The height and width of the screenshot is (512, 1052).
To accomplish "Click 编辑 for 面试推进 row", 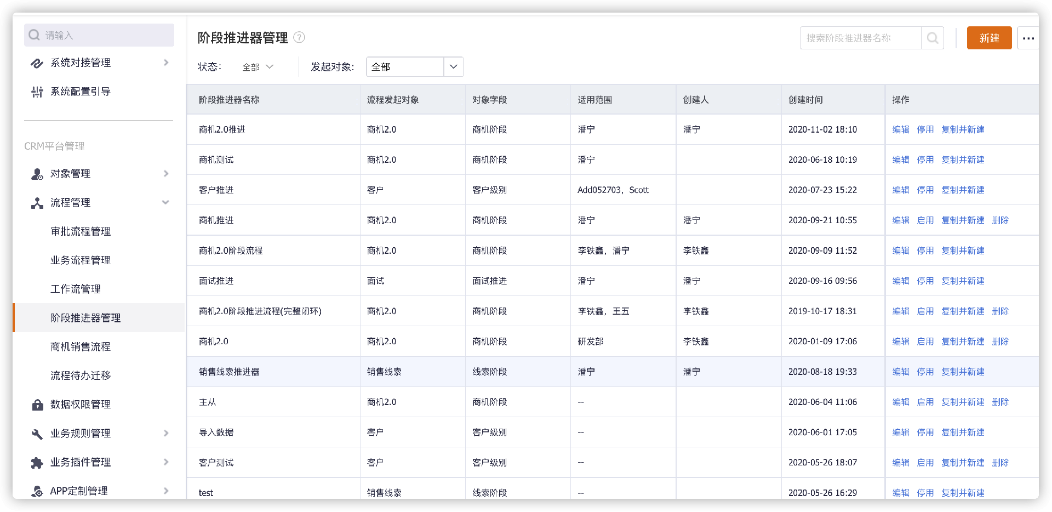I will (900, 281).
